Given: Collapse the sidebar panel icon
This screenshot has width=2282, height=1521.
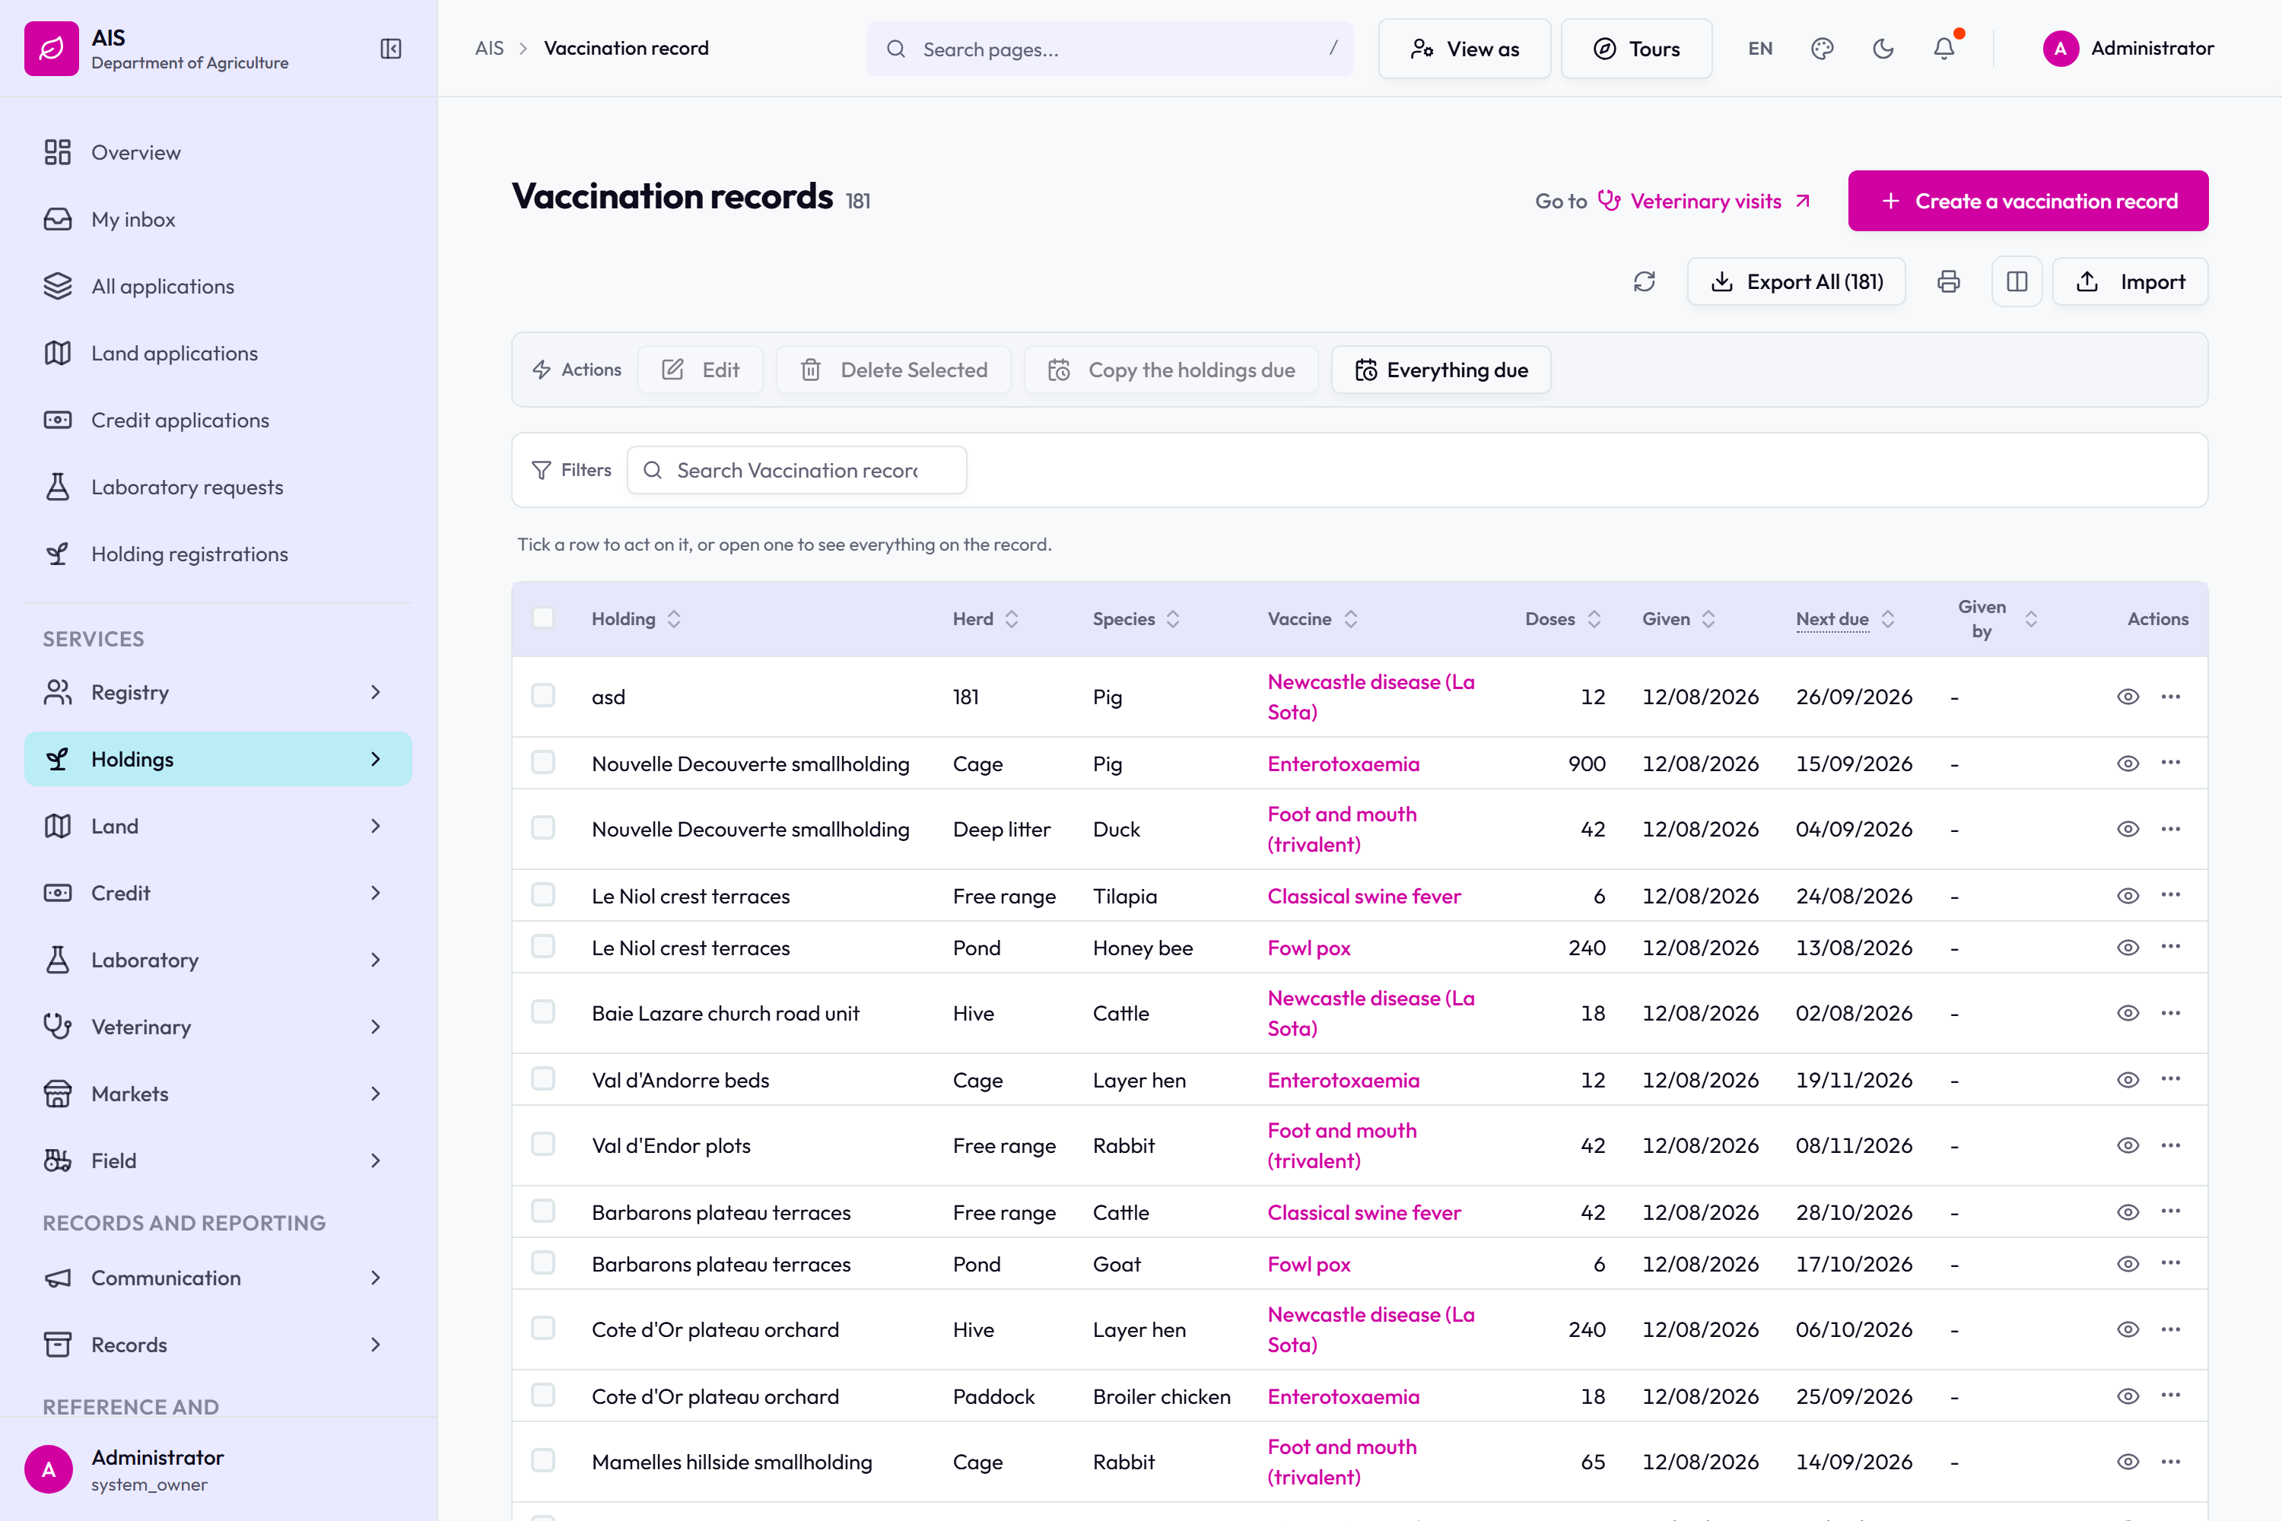Looking at the screenshot, I should [x=391, y=49].
